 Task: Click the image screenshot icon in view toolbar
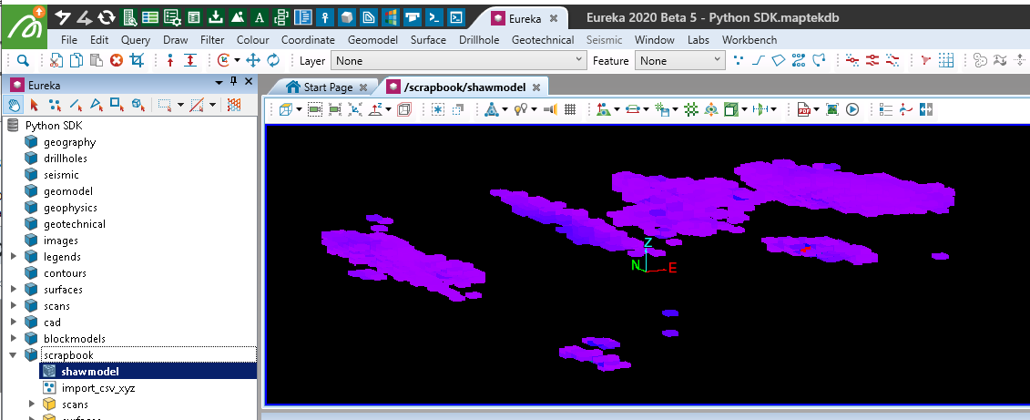click(832, 109)
